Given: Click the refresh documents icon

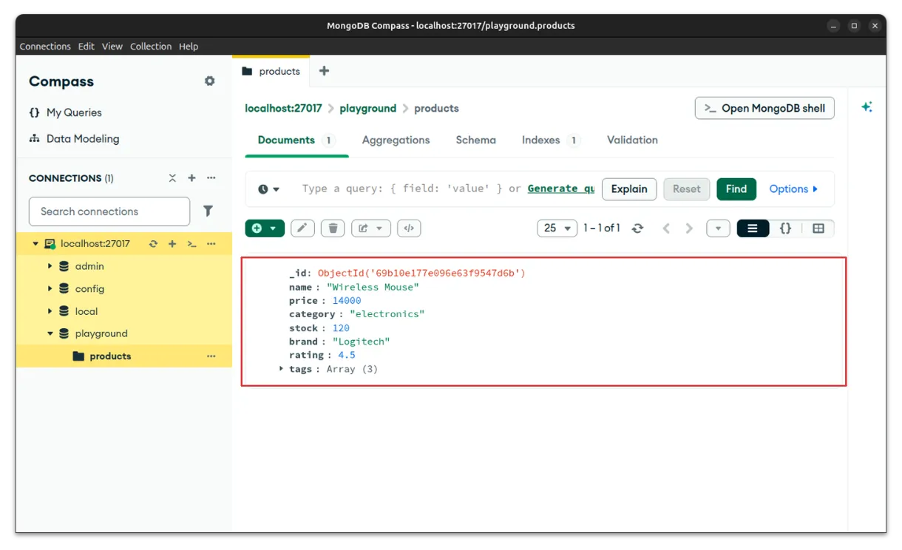Looking at the screenshot, I should (x=637, y=228).
